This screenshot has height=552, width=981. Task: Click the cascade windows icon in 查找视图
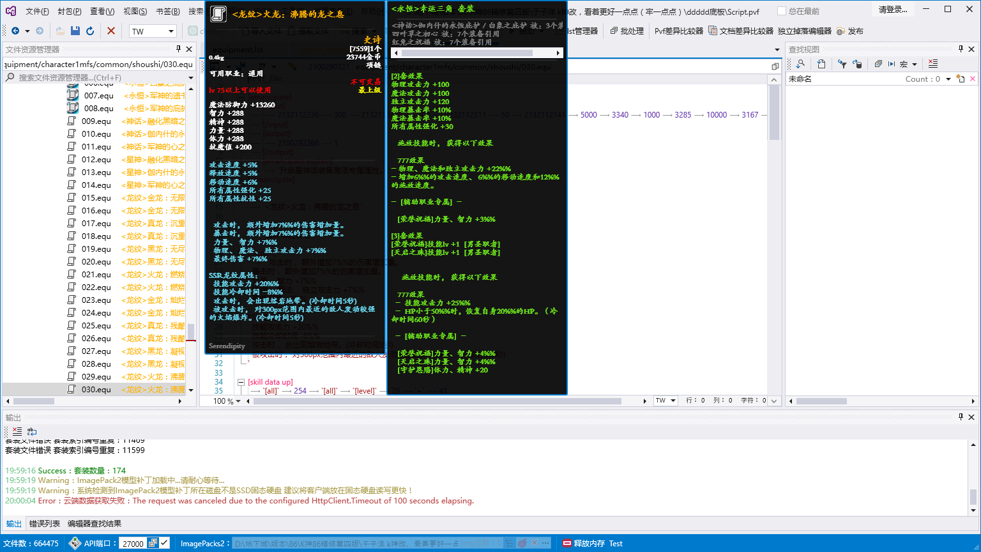[878, 64]
